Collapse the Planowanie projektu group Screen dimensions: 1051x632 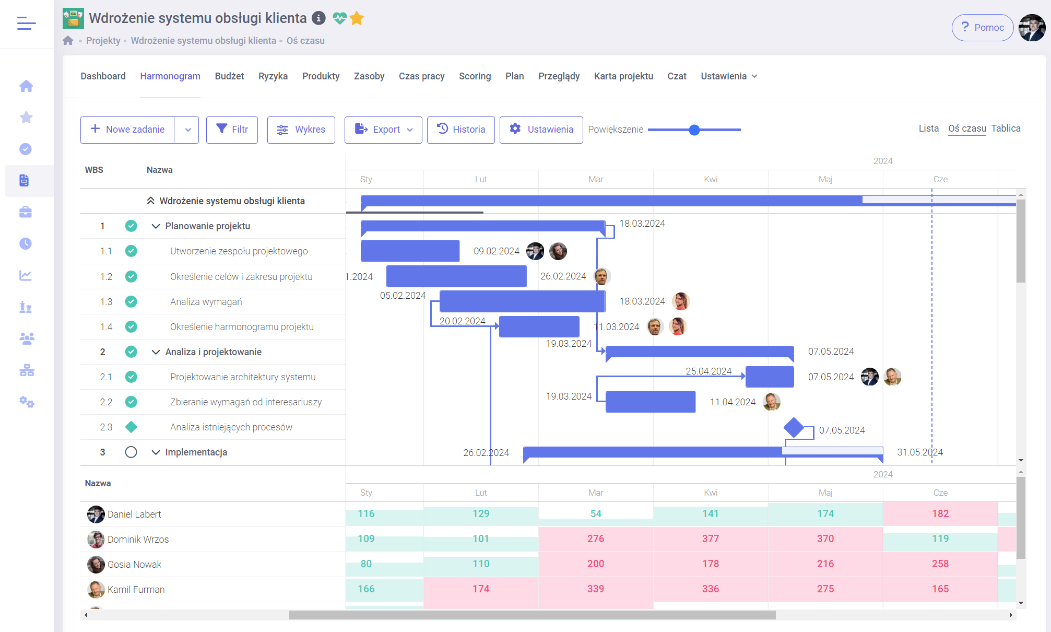(156, 226)
